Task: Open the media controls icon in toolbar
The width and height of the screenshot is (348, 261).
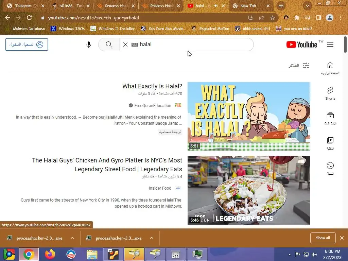Action: (308, 18)
